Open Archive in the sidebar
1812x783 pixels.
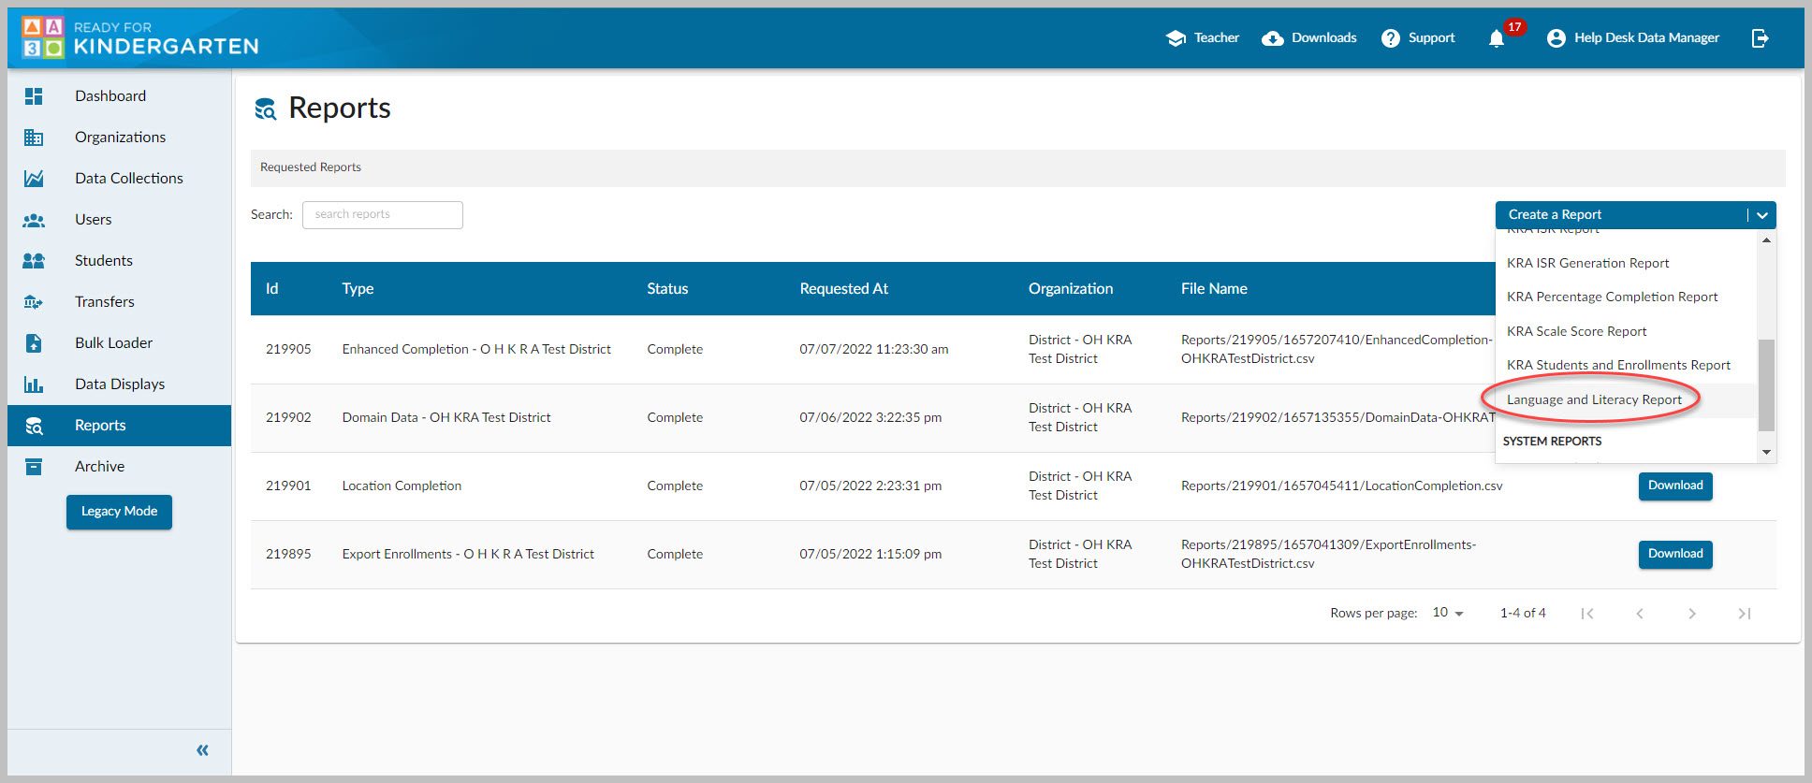(120, 466)
